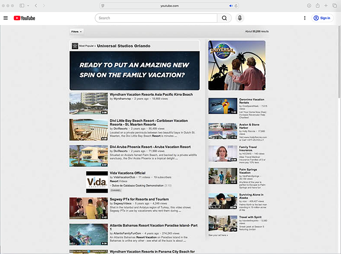Screen dimensions: 341x254
Task: Open a new tab with the plus icon
Action: (326, 6)
